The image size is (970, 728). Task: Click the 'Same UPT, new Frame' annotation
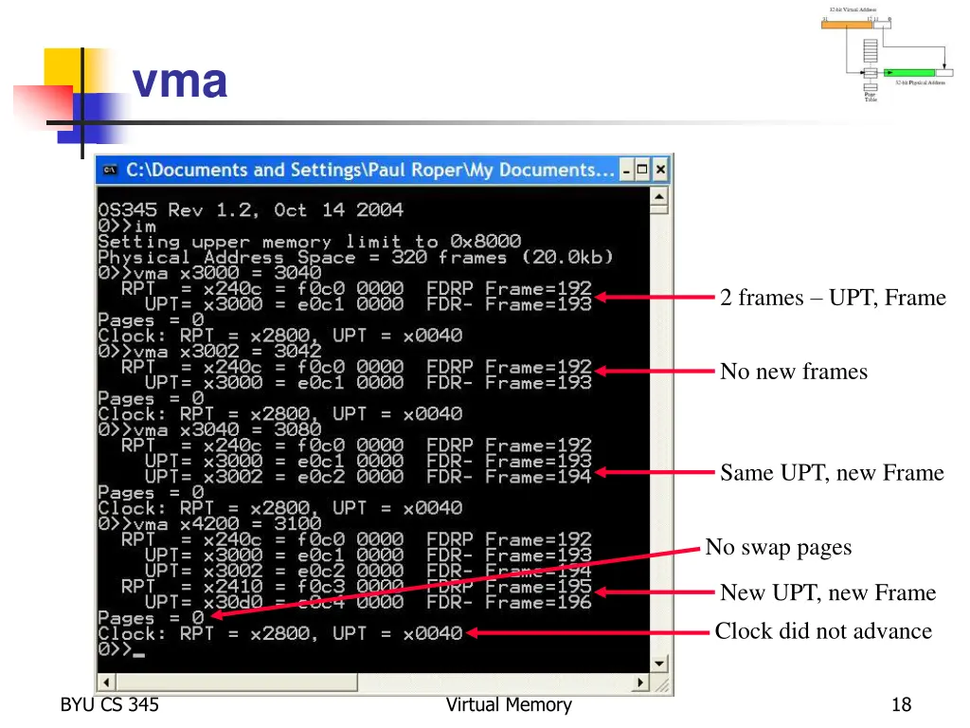click(832, 473)
